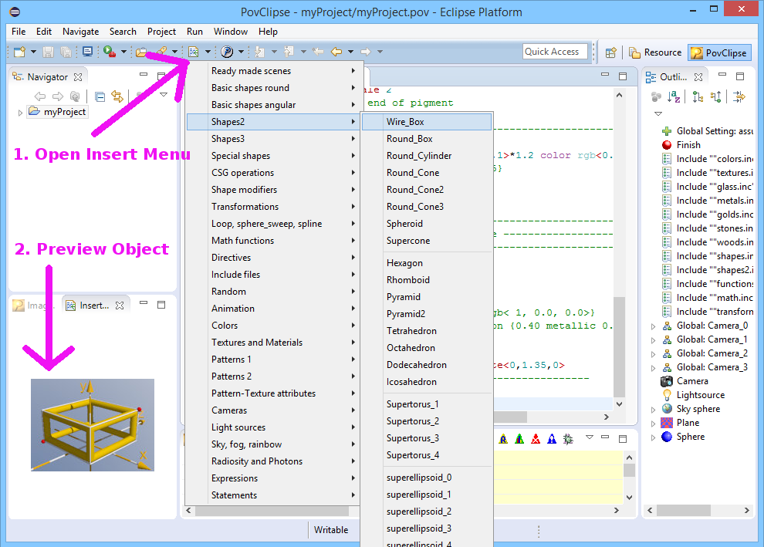Click the green triangle icon in bottom panel
Viewport: 764px width, 547px height.
pyautogui.click(x=520, y=439)
